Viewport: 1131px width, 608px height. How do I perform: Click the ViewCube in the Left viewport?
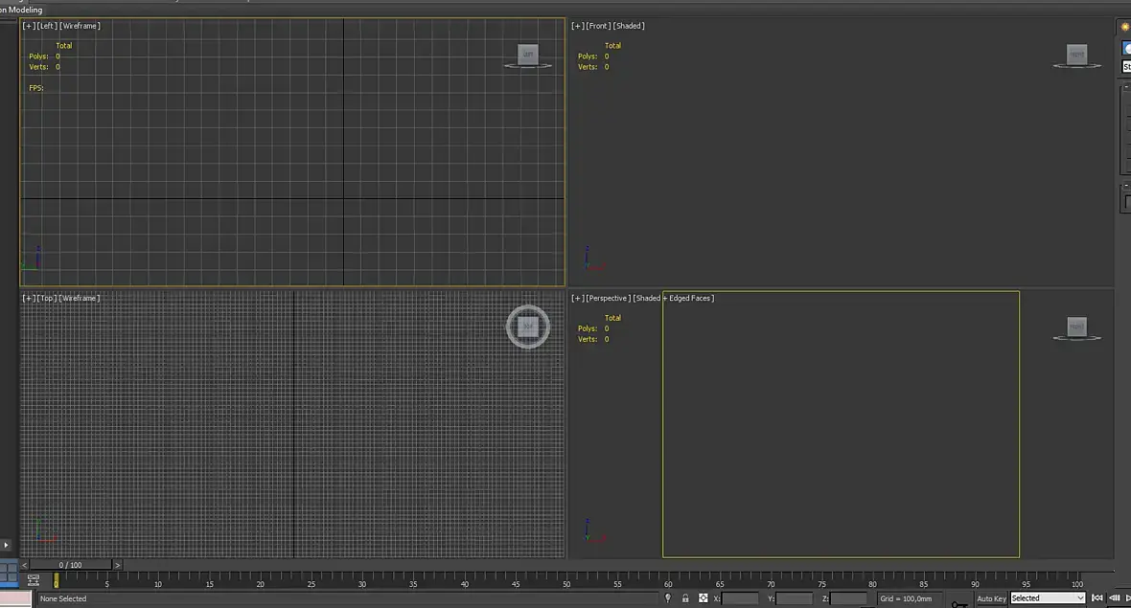(x=528, y=55)
